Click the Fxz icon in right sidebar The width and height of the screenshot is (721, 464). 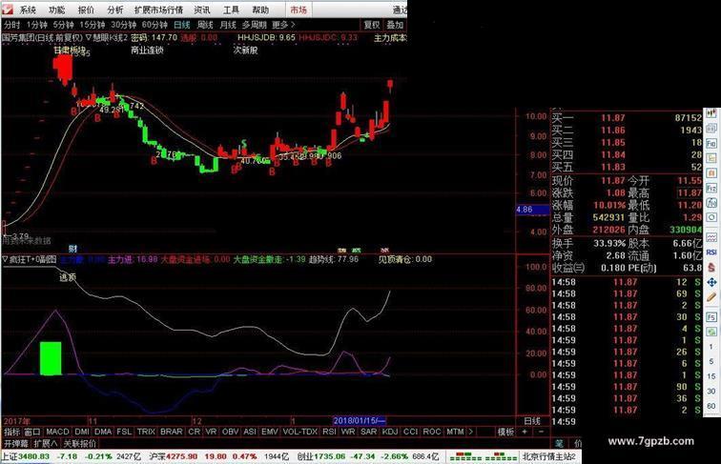pos(711,188)
